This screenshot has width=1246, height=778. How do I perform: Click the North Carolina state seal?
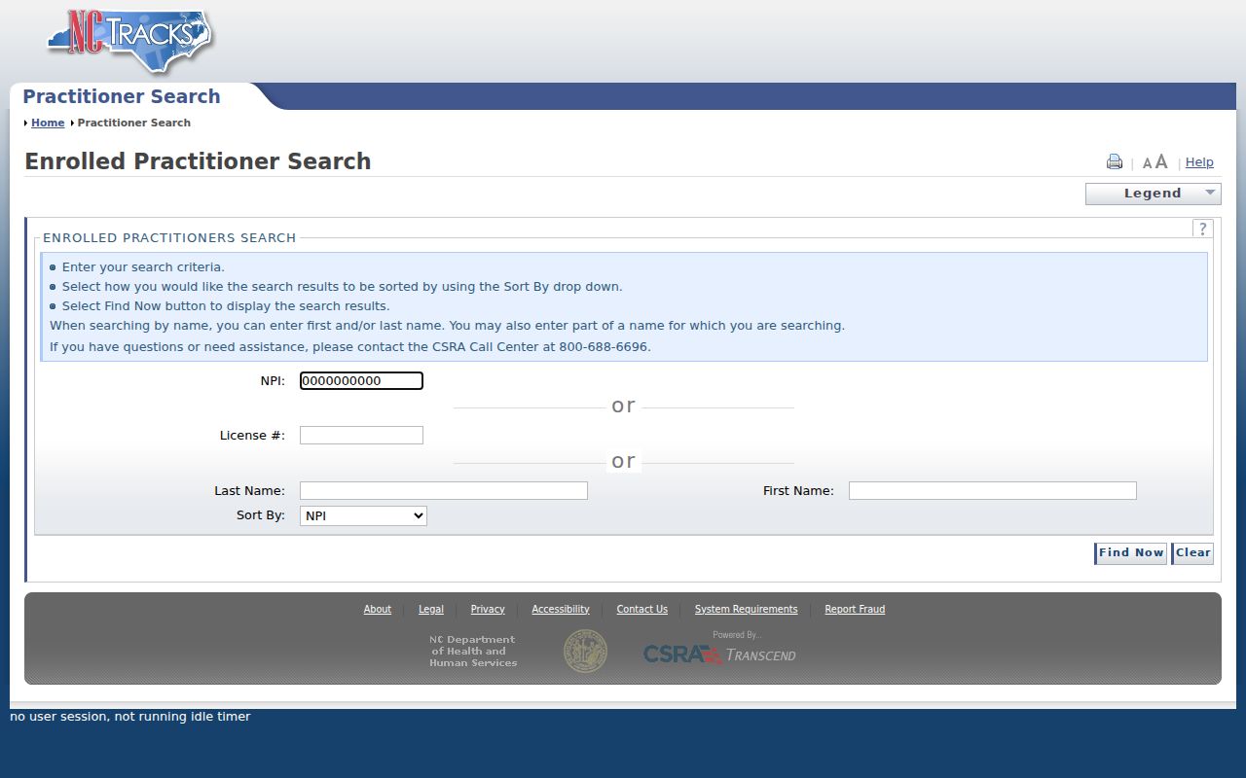pyautogui.click(x=585, y=652)
